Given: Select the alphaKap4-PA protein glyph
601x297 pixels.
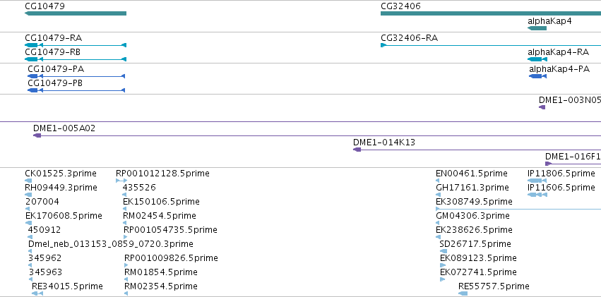Looking at the screenshot, I should coord(537,76).
